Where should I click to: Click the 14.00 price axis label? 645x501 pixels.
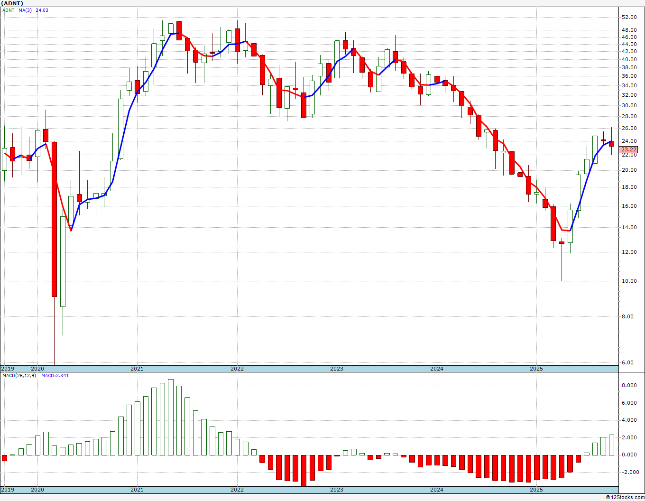click(x=629, y=227)
